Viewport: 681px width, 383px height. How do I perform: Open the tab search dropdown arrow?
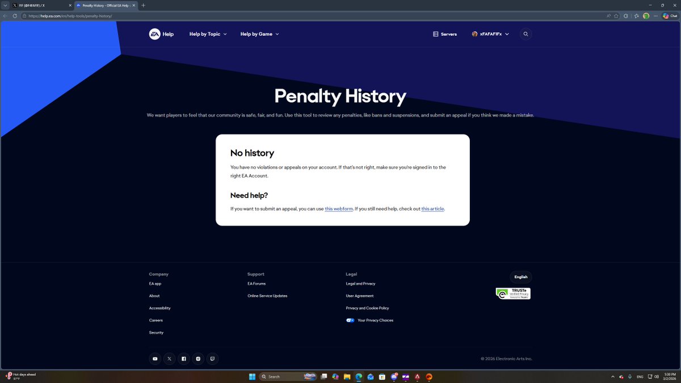[x=5, y=5]
